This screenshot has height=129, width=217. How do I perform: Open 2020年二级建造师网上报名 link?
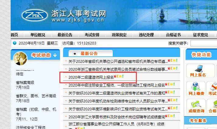[91, 77]
